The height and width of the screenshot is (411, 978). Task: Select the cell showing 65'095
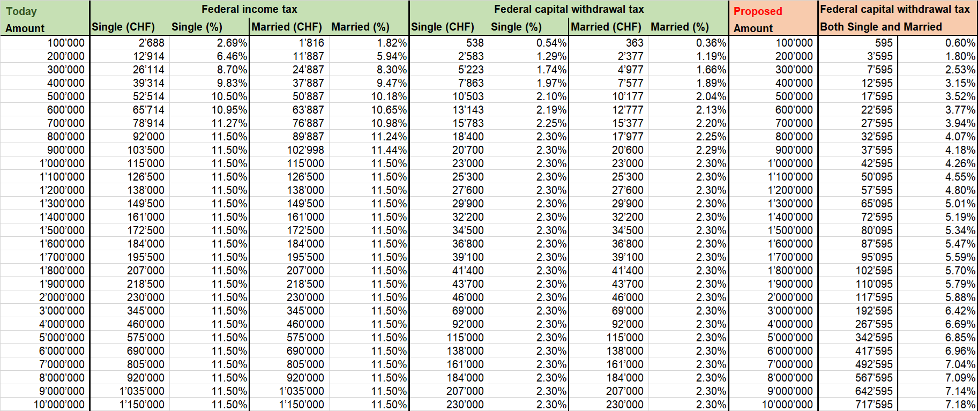click(858, 204)
